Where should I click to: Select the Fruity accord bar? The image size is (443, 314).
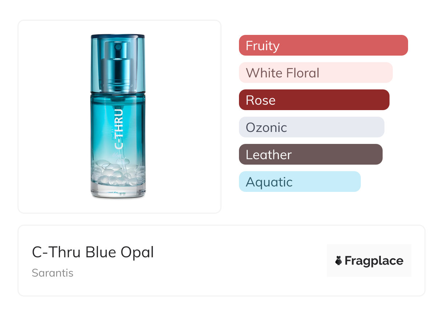point(323,45)
